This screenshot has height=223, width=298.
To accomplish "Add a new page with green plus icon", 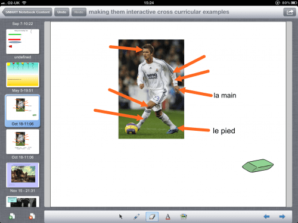I will tap(12, 216).
